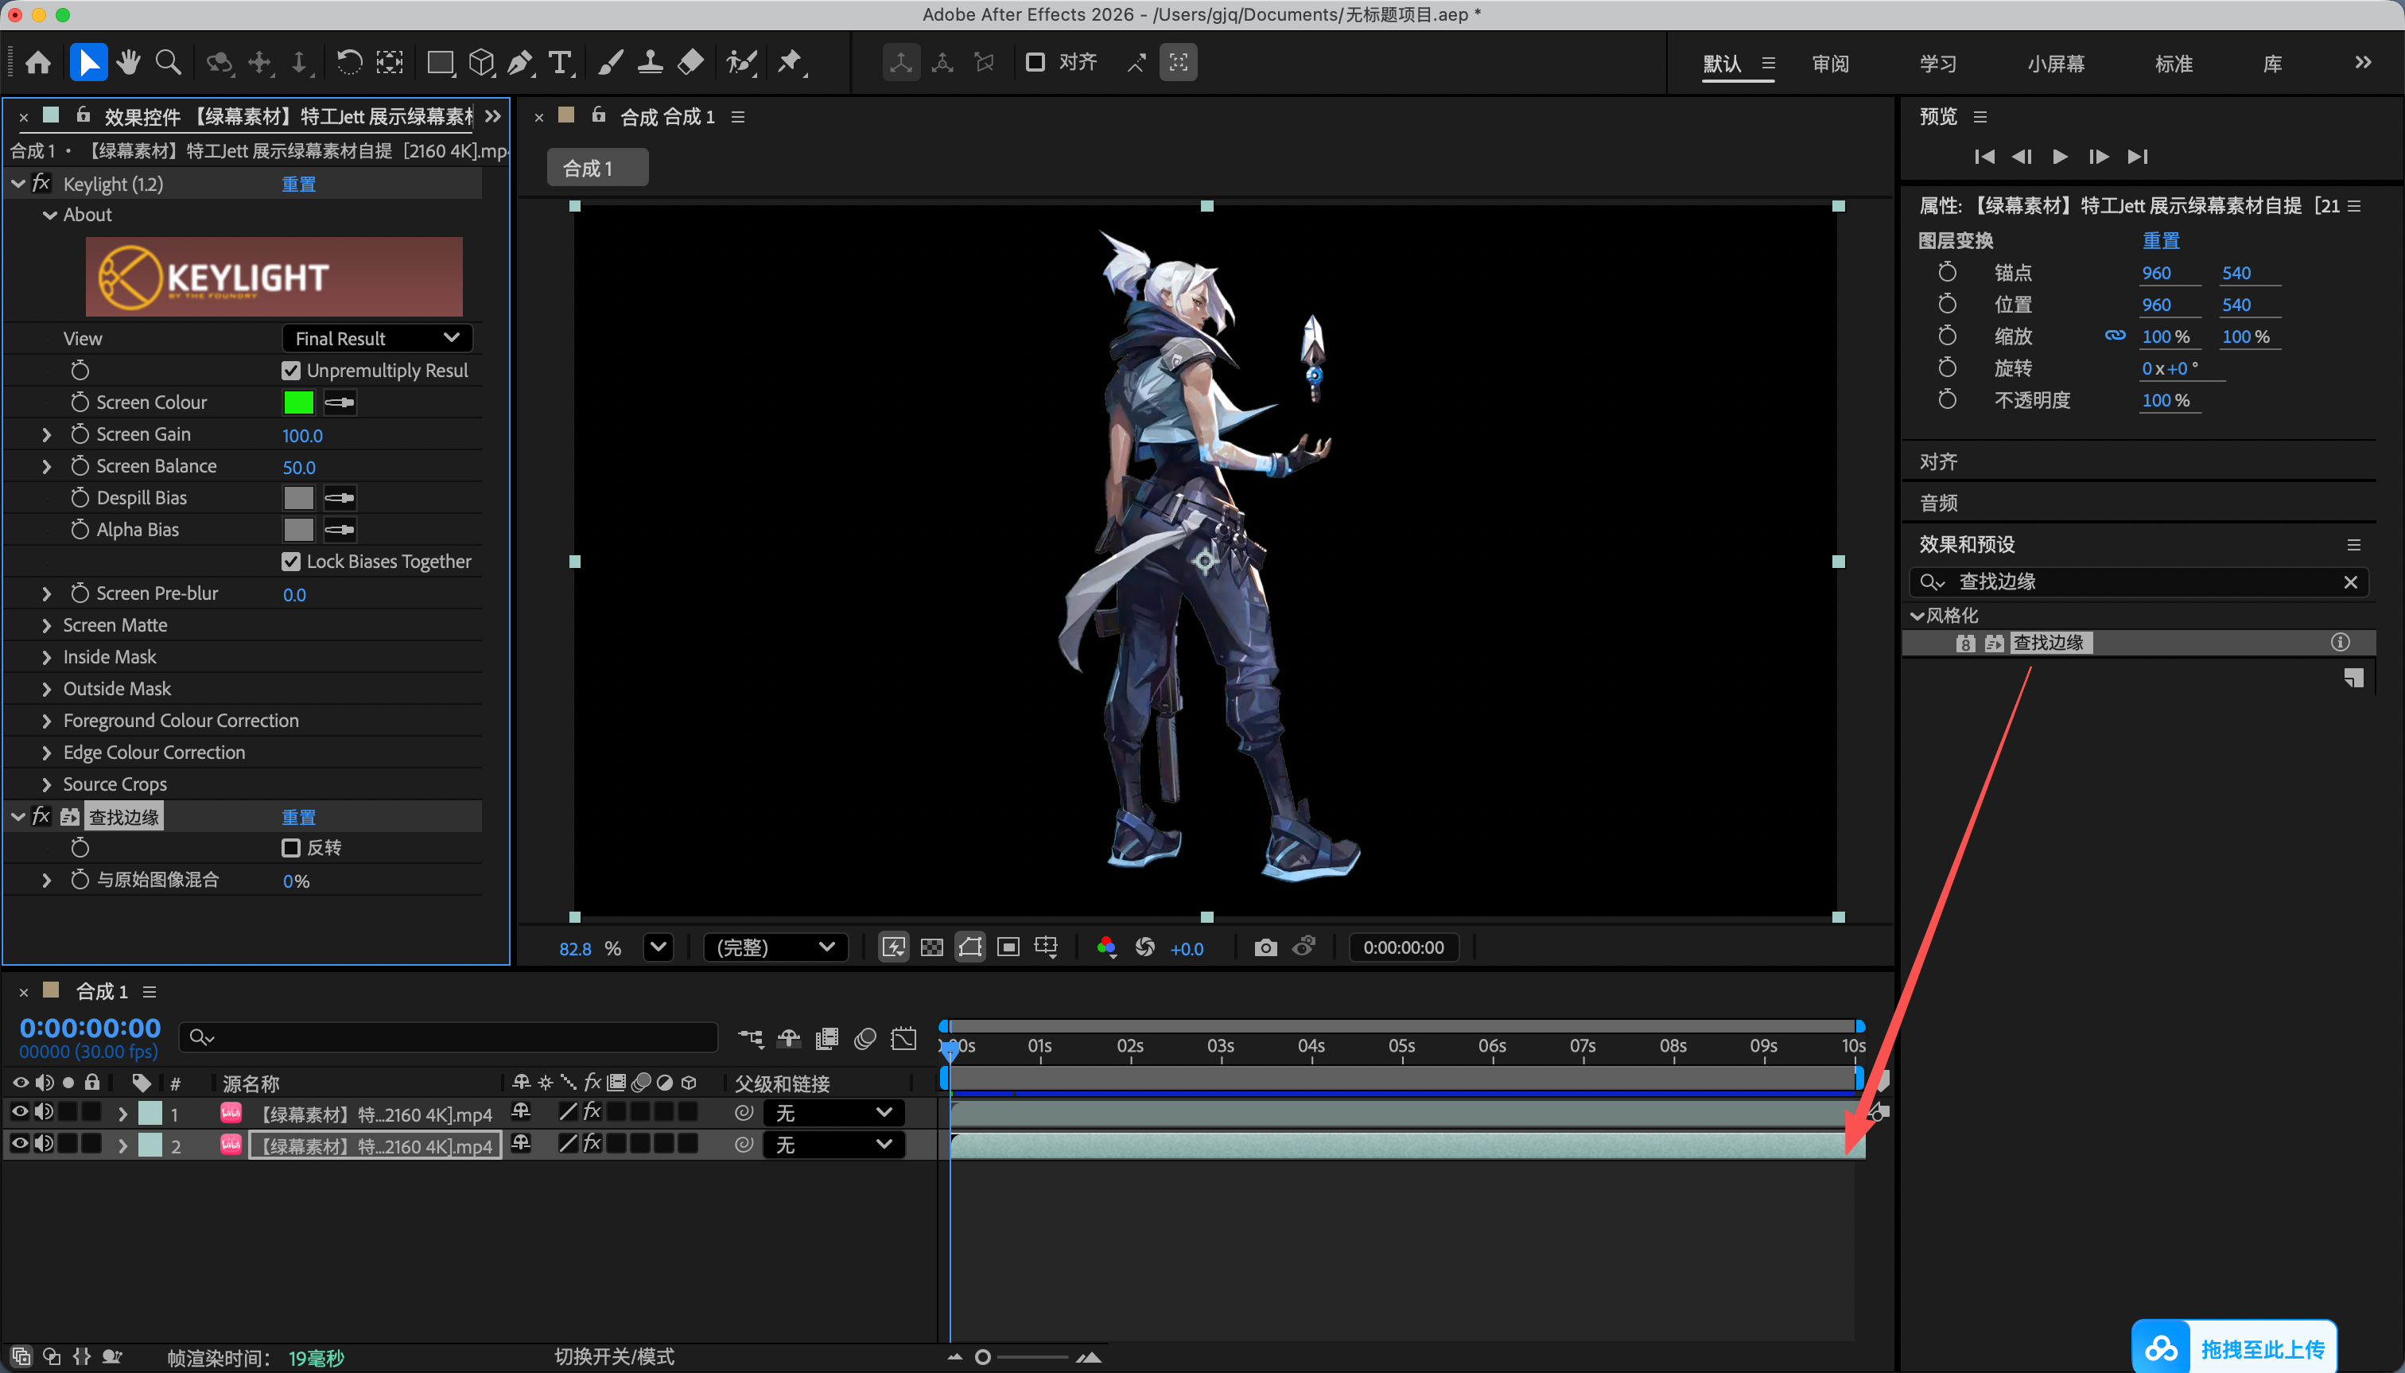
Task: Select the Zoom magnifier tool
Action: [x=169, y=63]
